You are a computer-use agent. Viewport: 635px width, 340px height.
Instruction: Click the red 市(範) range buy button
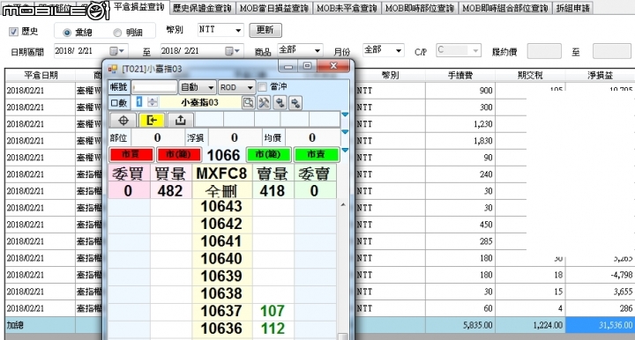[x=178, y=154]
